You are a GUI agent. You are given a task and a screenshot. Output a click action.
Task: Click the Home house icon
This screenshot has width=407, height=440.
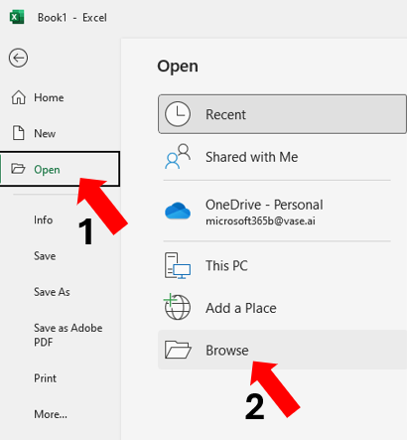(18, 97)
